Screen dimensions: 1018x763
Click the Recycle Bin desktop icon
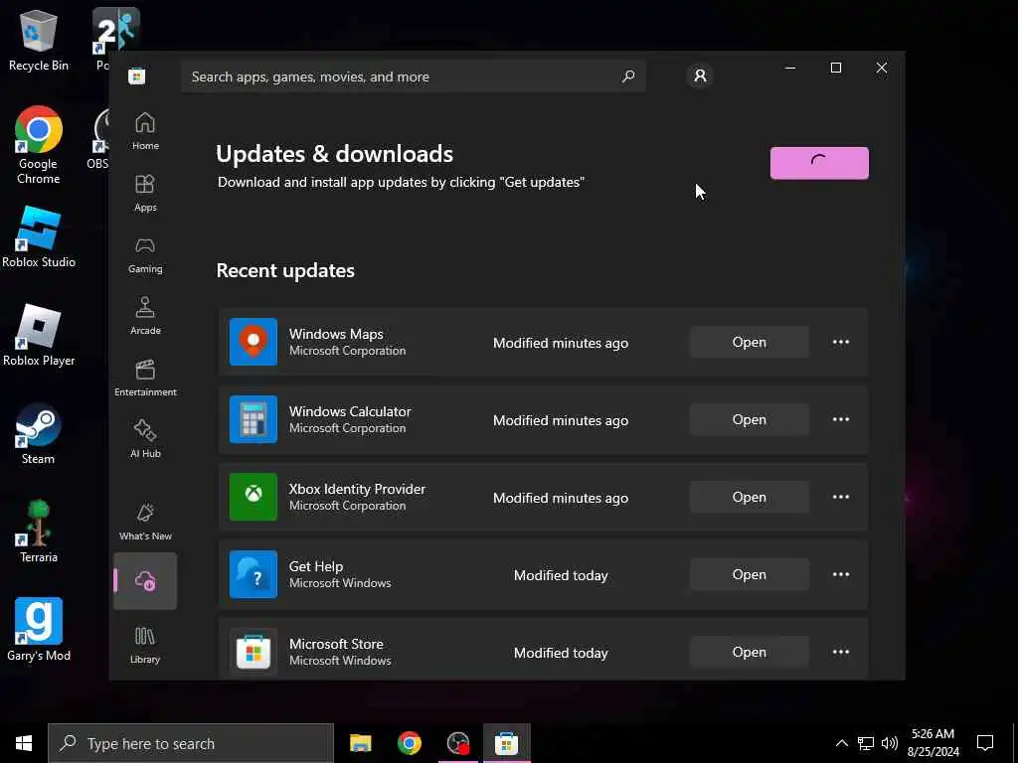39,40
